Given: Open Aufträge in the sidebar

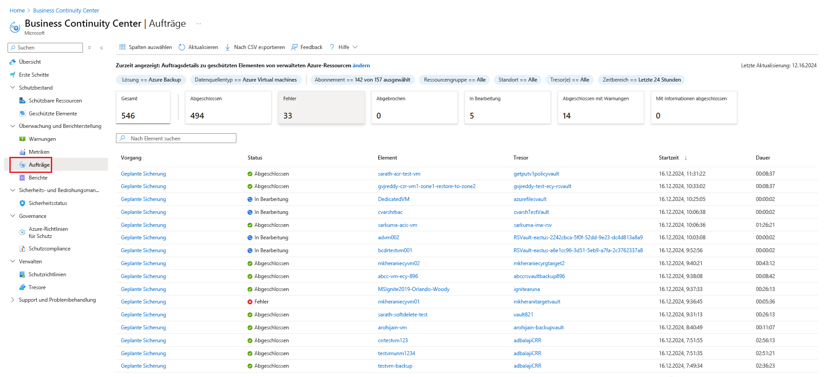Looking at the screenshot, I should click(39, 165).
